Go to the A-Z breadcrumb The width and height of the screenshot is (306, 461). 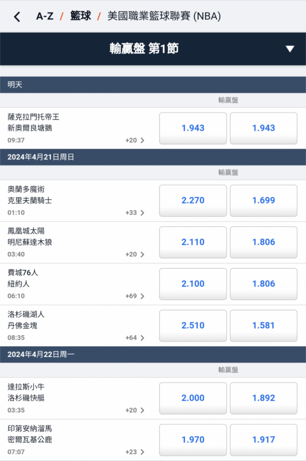pos(45,16)
